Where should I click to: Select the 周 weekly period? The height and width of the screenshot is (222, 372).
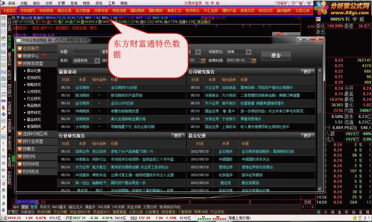pyautogui.click(x=3, y=190)
